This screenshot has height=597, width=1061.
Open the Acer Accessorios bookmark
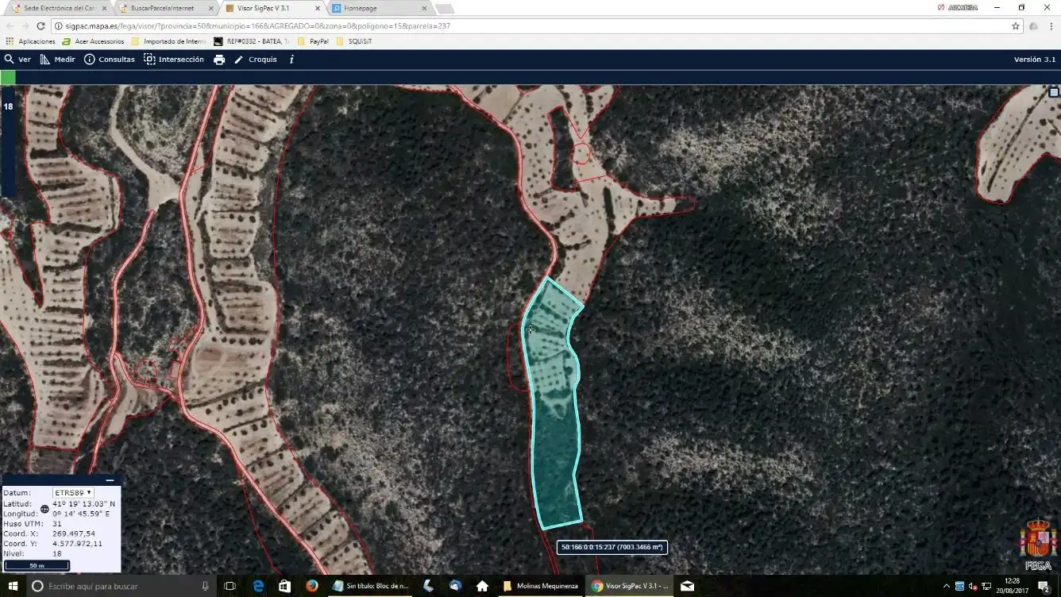tap(94, 41)
